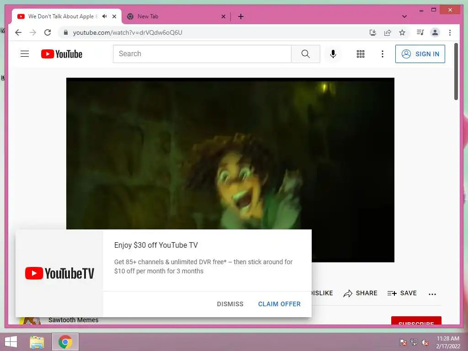468x351 pixels.
Task: Open the media control icon in Chrome toolbar
Action: tap(420, 32)
